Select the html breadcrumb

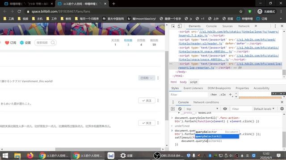tap(173, 82)
